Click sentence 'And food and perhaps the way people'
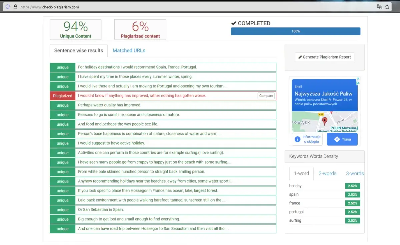The width and height of the screenshot is (400, 245). [118, 124]
